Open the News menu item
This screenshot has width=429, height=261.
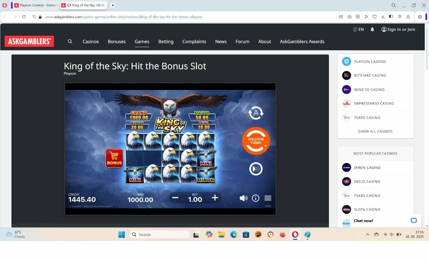pyautogui.click(x=221, y=41)
